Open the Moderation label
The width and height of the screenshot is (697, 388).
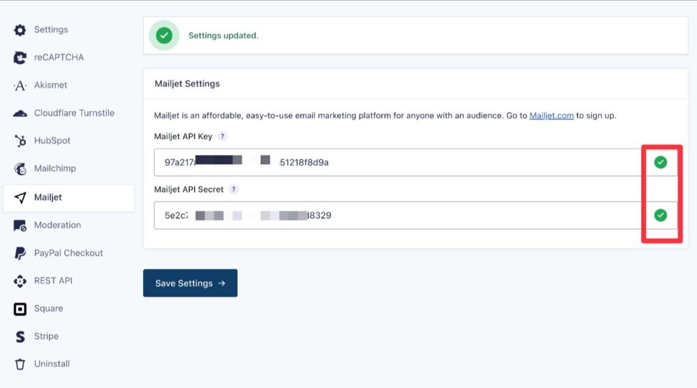pyautogui.click(x=58, y=225)
